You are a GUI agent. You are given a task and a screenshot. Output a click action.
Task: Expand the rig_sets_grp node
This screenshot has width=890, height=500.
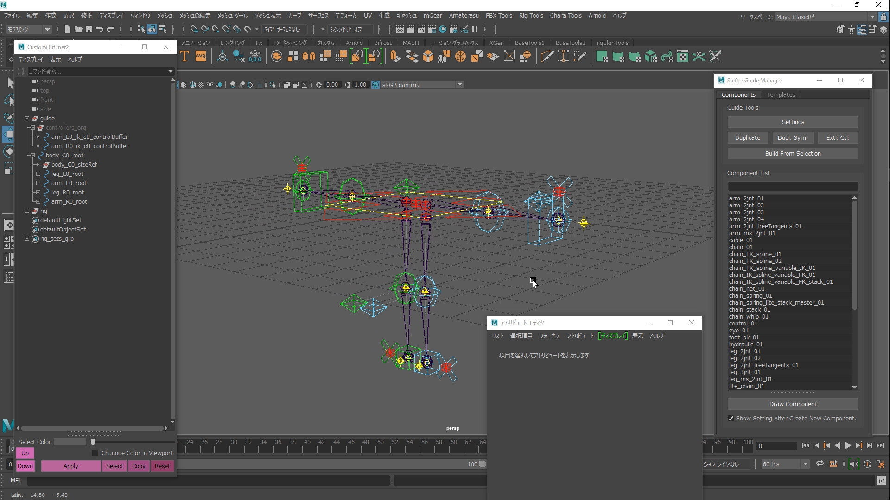pyautogui.click(x=27, y=239)
